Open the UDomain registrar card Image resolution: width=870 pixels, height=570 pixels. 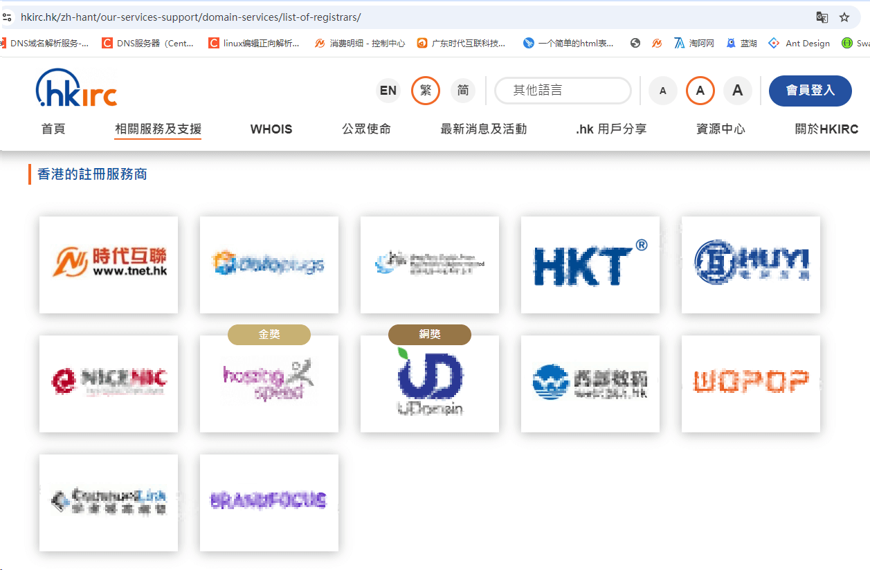(430, 384)
